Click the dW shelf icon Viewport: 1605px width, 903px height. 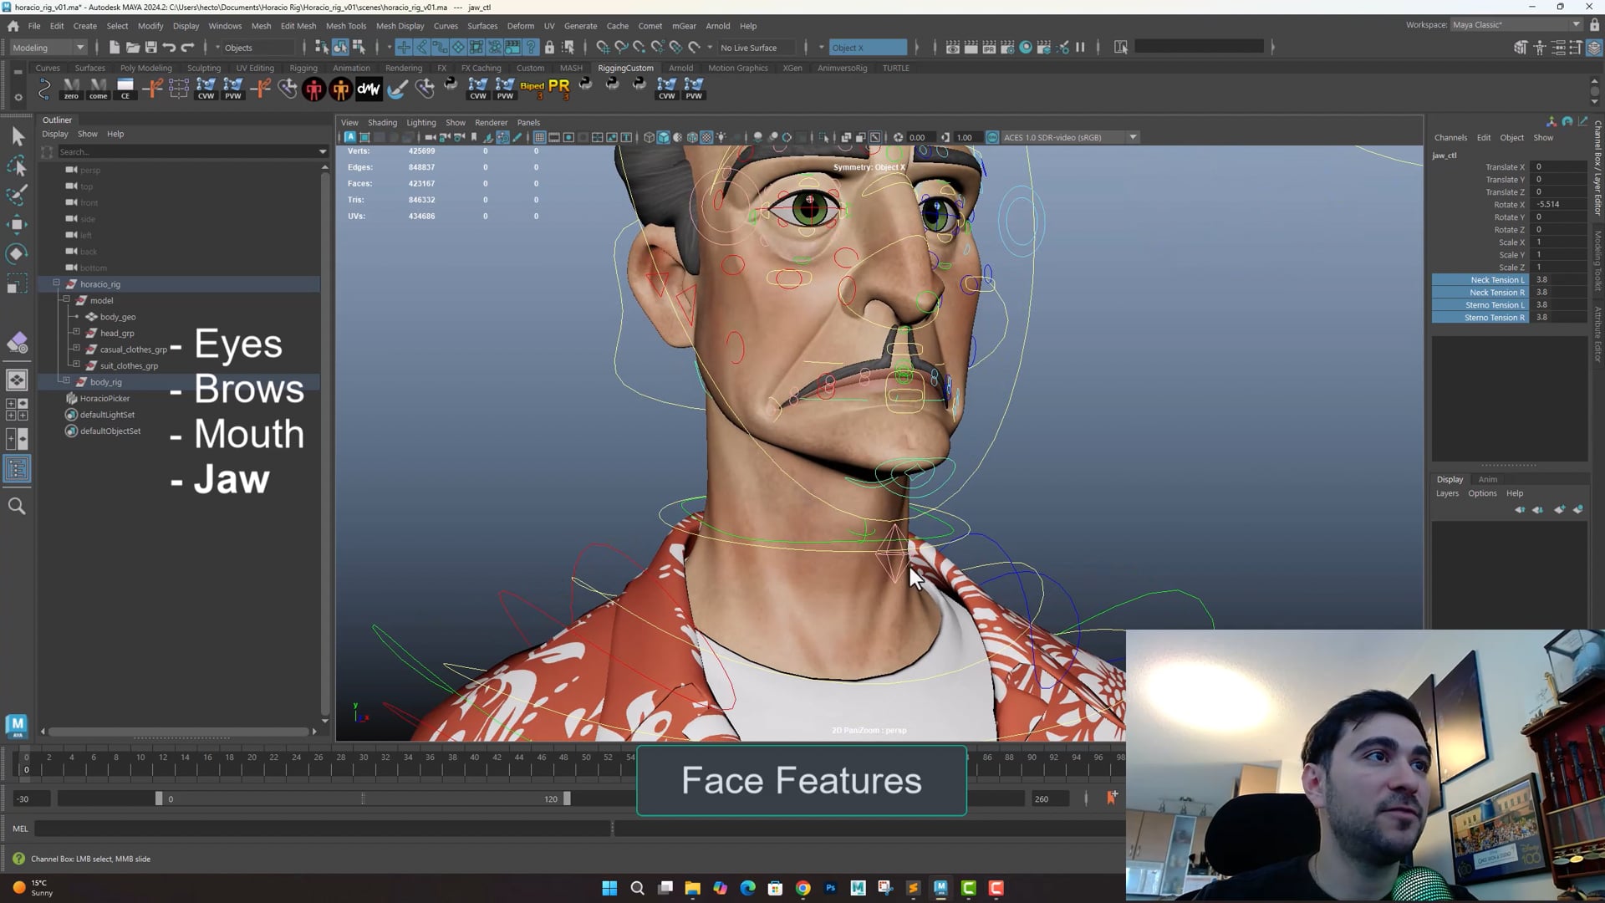point(369,88)
